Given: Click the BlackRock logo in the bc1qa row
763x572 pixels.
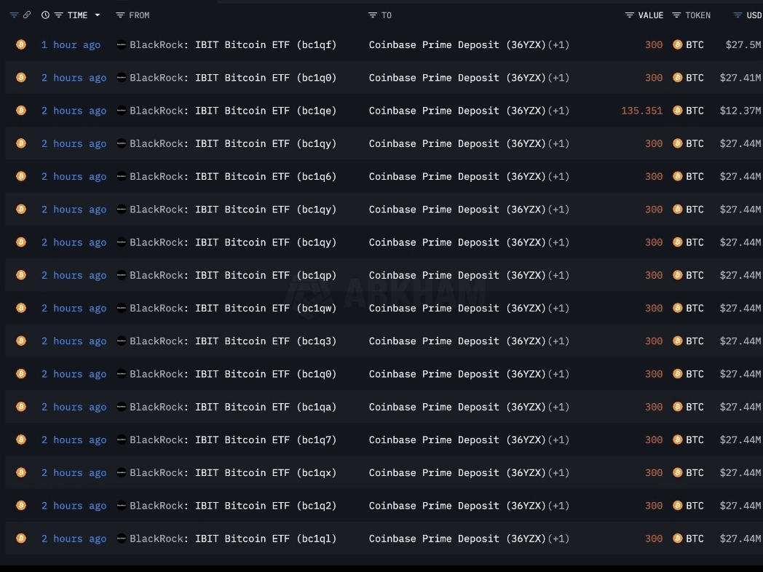Looking at the screenshot, I should (x=121, y=407).
